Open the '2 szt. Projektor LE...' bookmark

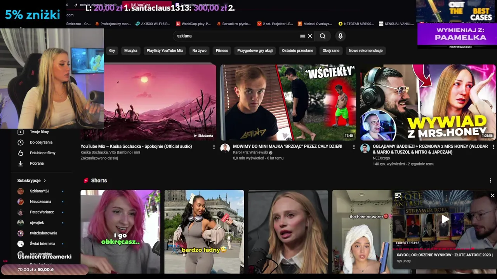coord(275,24)
